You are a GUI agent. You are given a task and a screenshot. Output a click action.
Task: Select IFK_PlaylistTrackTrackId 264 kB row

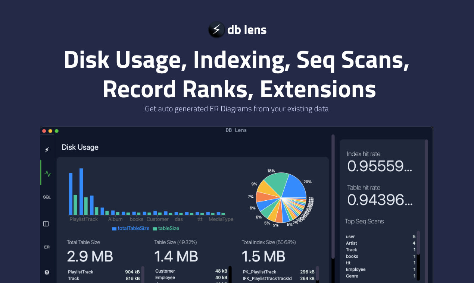278,279
